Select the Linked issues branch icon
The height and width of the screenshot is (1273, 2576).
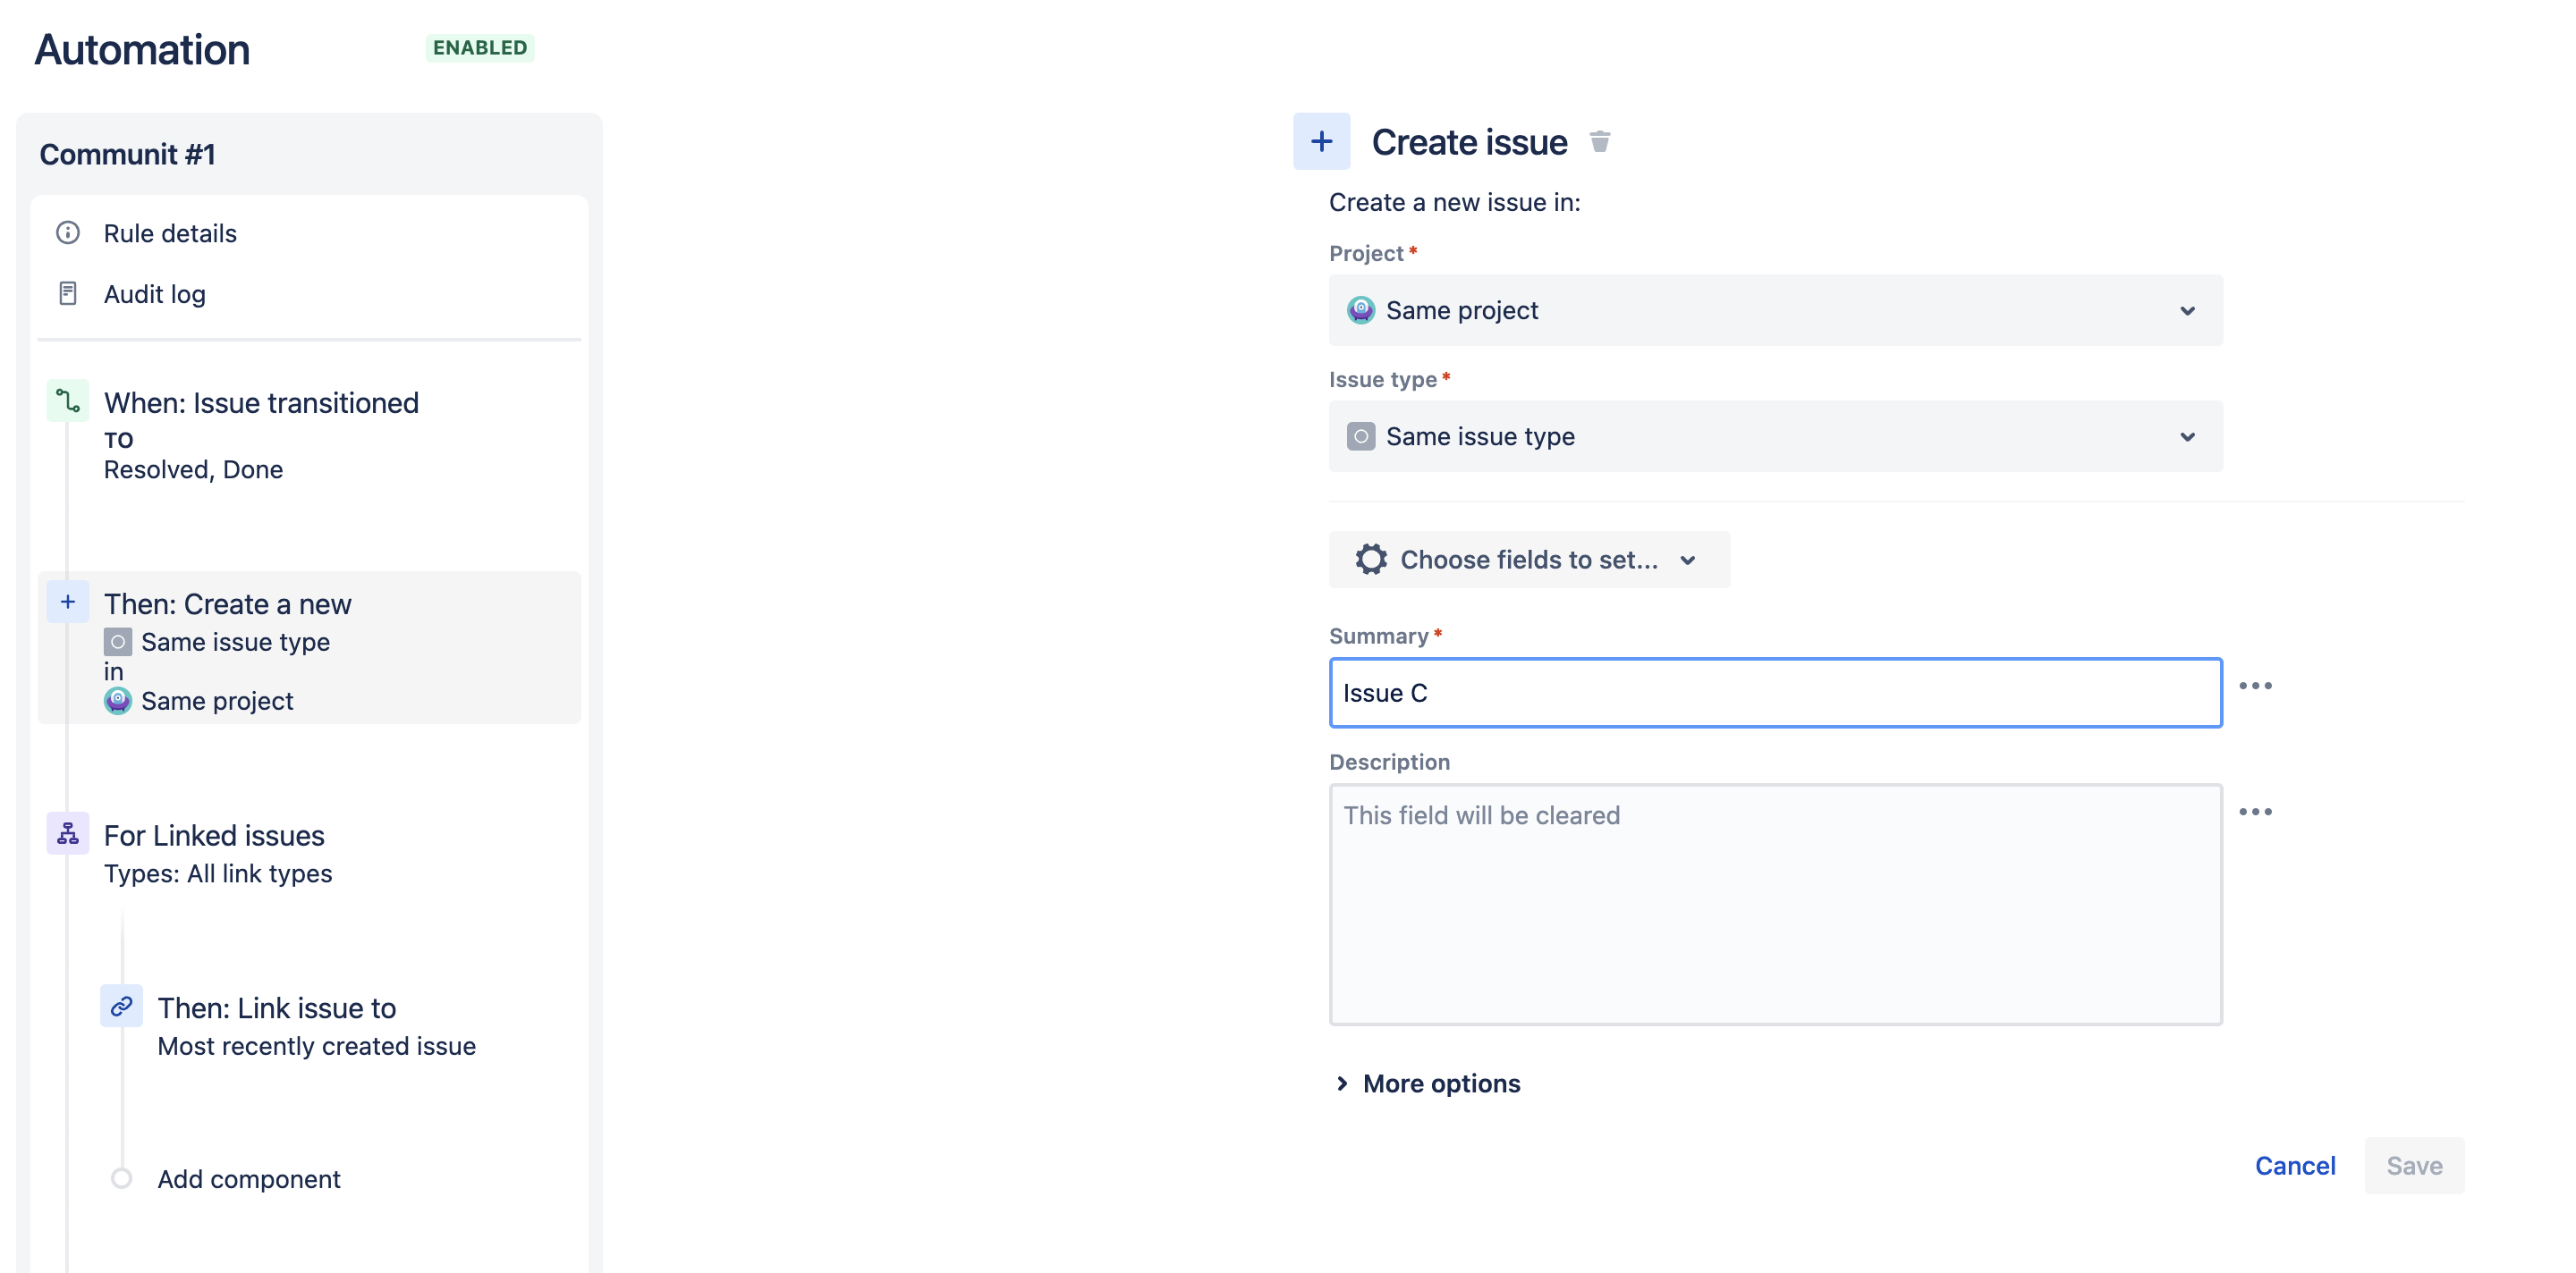pos(67,833)
